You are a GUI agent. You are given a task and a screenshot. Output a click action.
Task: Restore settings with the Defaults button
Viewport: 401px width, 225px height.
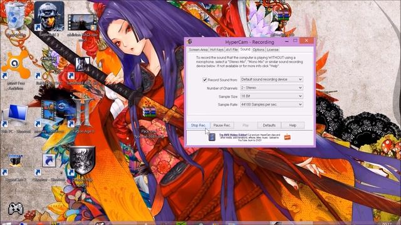click(x=269, y=125)
